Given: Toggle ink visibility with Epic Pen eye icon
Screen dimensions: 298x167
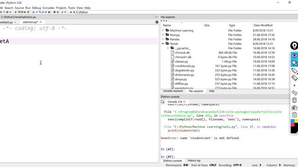Looking at the screenshot, I should [x=294, y=56].
